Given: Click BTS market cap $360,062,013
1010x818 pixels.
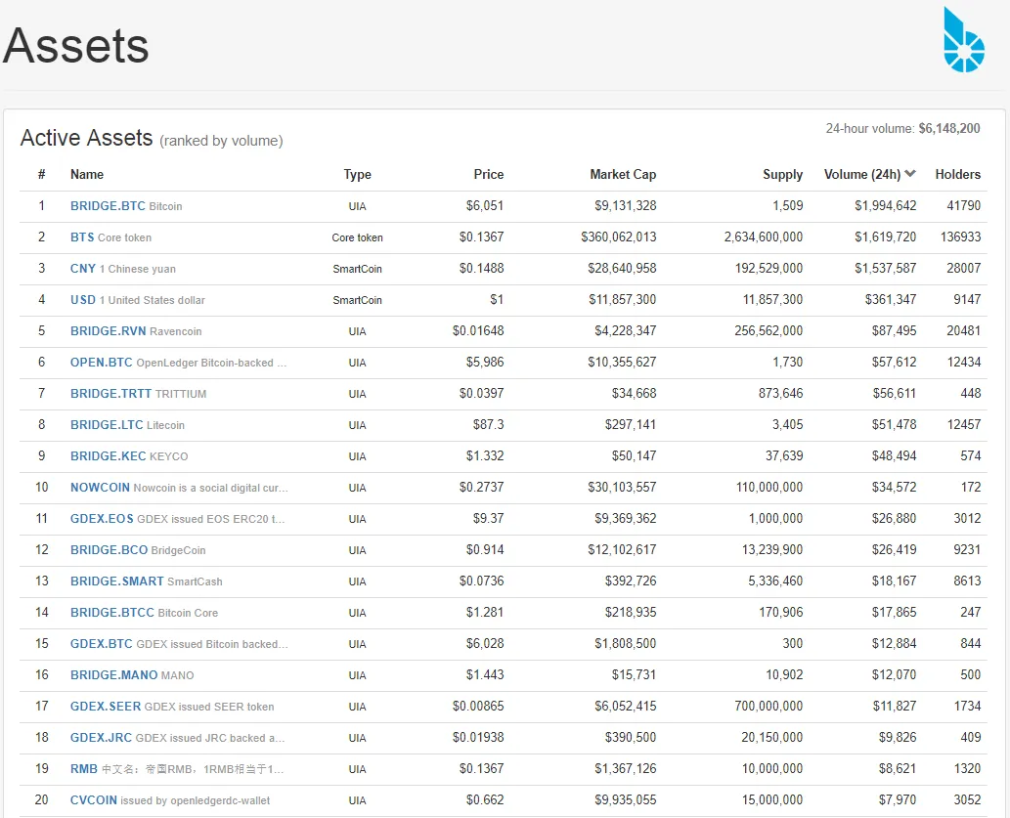Looking at the screenshot, I should 618,237.
